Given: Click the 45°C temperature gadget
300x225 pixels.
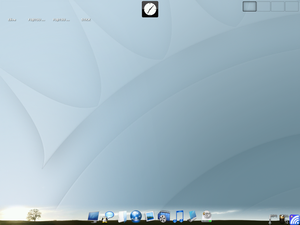Looking at the screenshot, I should [x=273, y=219].
